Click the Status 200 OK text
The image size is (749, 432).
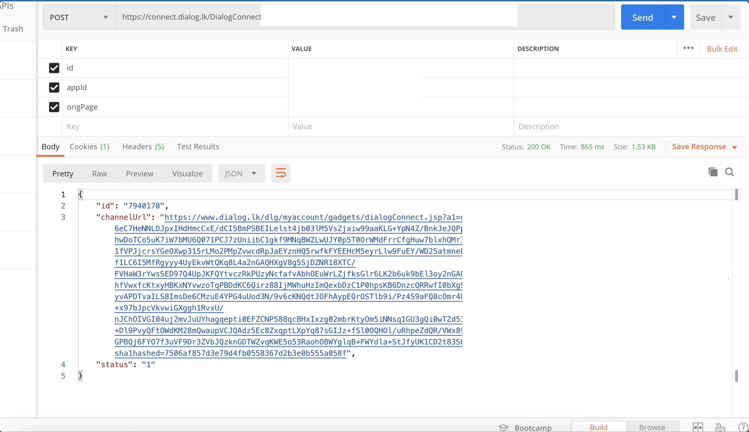[x=526, y=147]
